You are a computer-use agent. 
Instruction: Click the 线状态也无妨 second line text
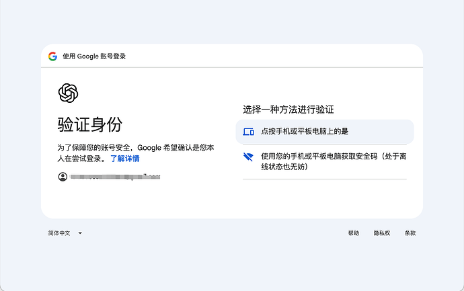tap(284, 167)
